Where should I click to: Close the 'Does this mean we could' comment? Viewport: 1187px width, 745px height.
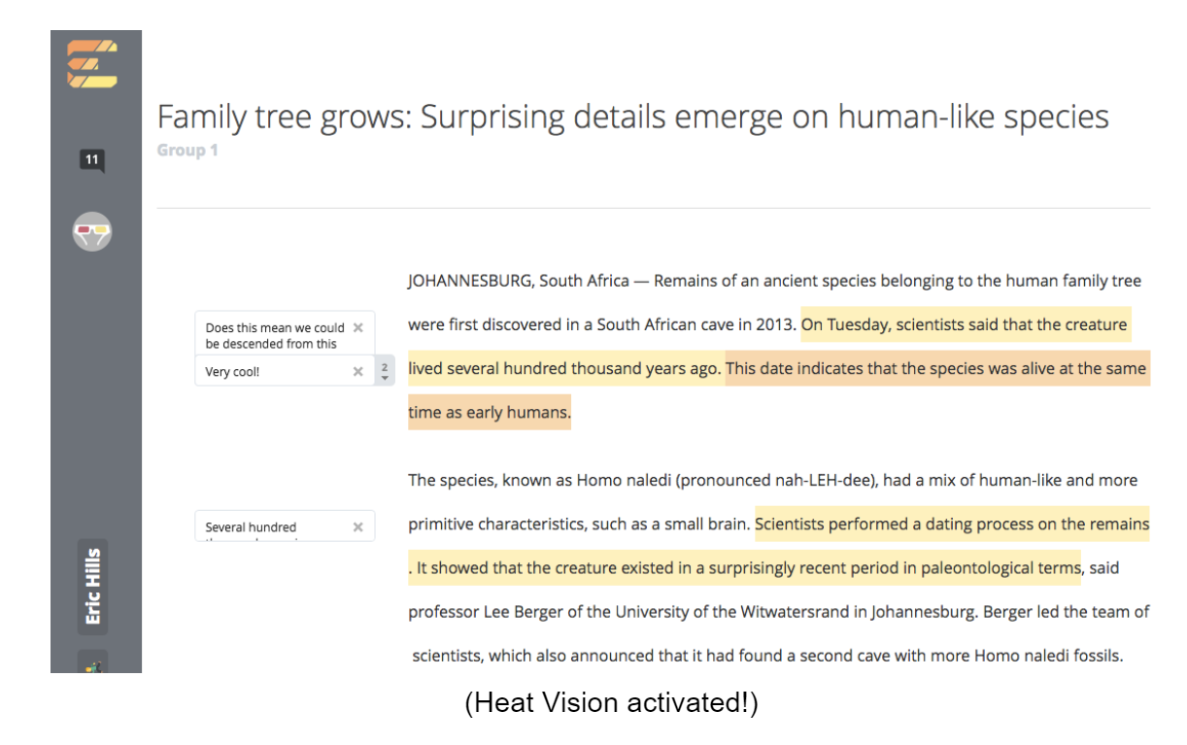point(357,327)
